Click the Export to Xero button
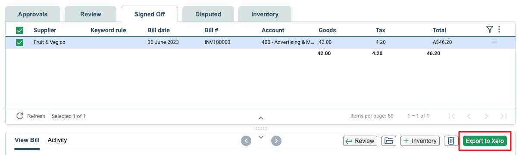522x155 pixels. pos(485,141)
